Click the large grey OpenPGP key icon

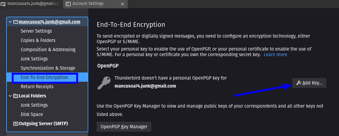104,82
